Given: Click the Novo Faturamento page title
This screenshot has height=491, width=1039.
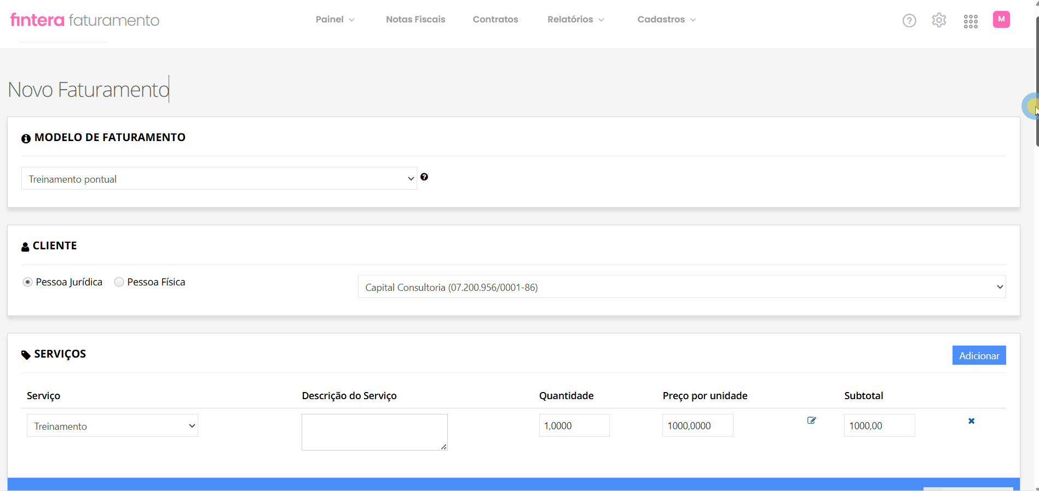Looking at the screenshot, I should click(x=89, y=90).
